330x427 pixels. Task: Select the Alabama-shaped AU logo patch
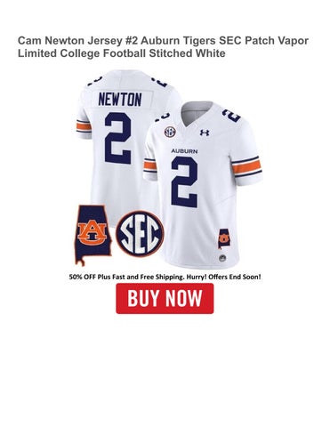pos(93,234)
